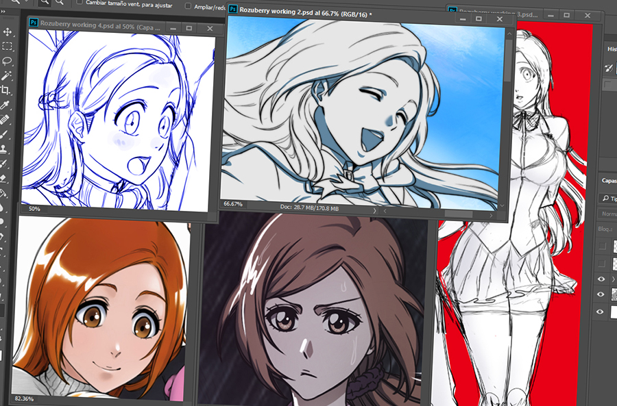Screen dimensions: 617x406
Task: Choose zoom out mode in options bar
Action: [60, 2]
